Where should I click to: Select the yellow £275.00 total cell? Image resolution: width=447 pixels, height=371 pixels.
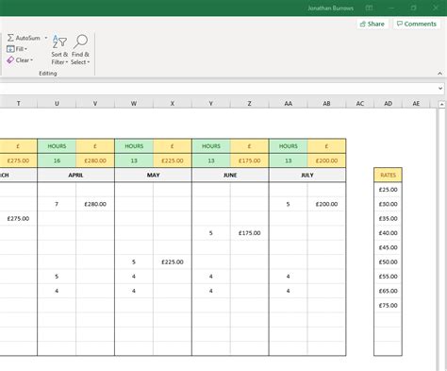tap(19, 160)
